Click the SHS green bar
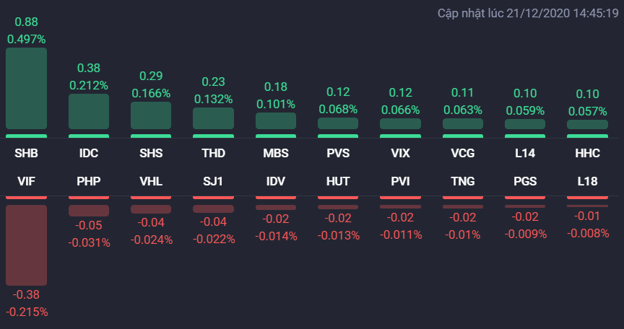Viewport: 624px width, 329px height. [x=151, y=115]
